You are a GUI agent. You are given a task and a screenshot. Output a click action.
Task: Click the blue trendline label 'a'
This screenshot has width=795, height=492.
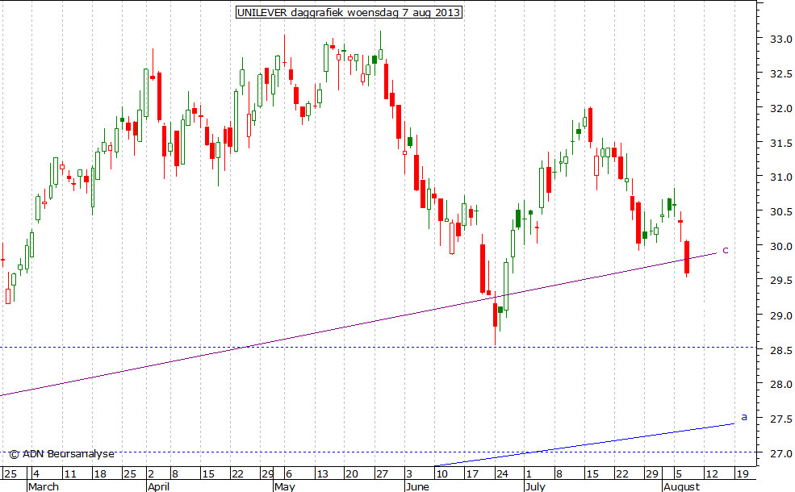point(744,417)
